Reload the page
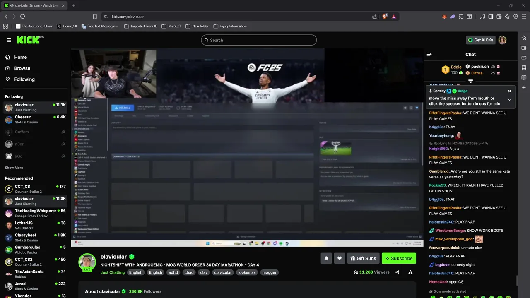This screenshot has height=298, width=530. pyautogui.click(x=22, y=17)
